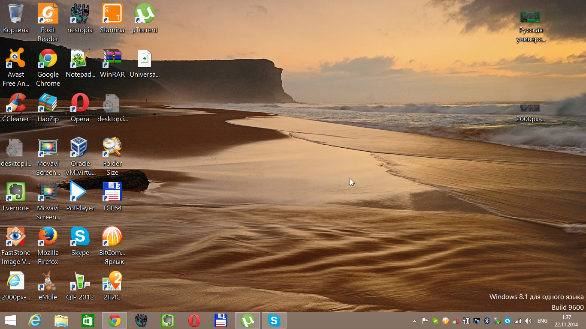Select the µTorrent desktop shortcut
This screenshot has width=586, height=329.
pyautogui.click(x=145, y=19)
